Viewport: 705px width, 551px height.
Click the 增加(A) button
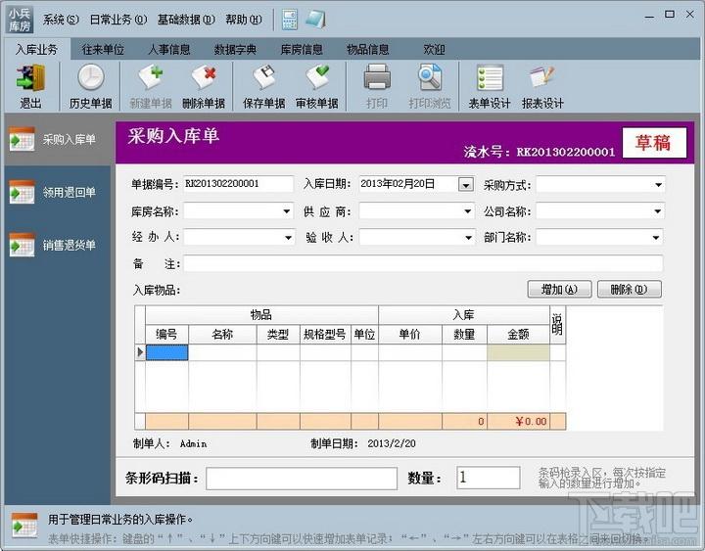(x=559, y=290)
